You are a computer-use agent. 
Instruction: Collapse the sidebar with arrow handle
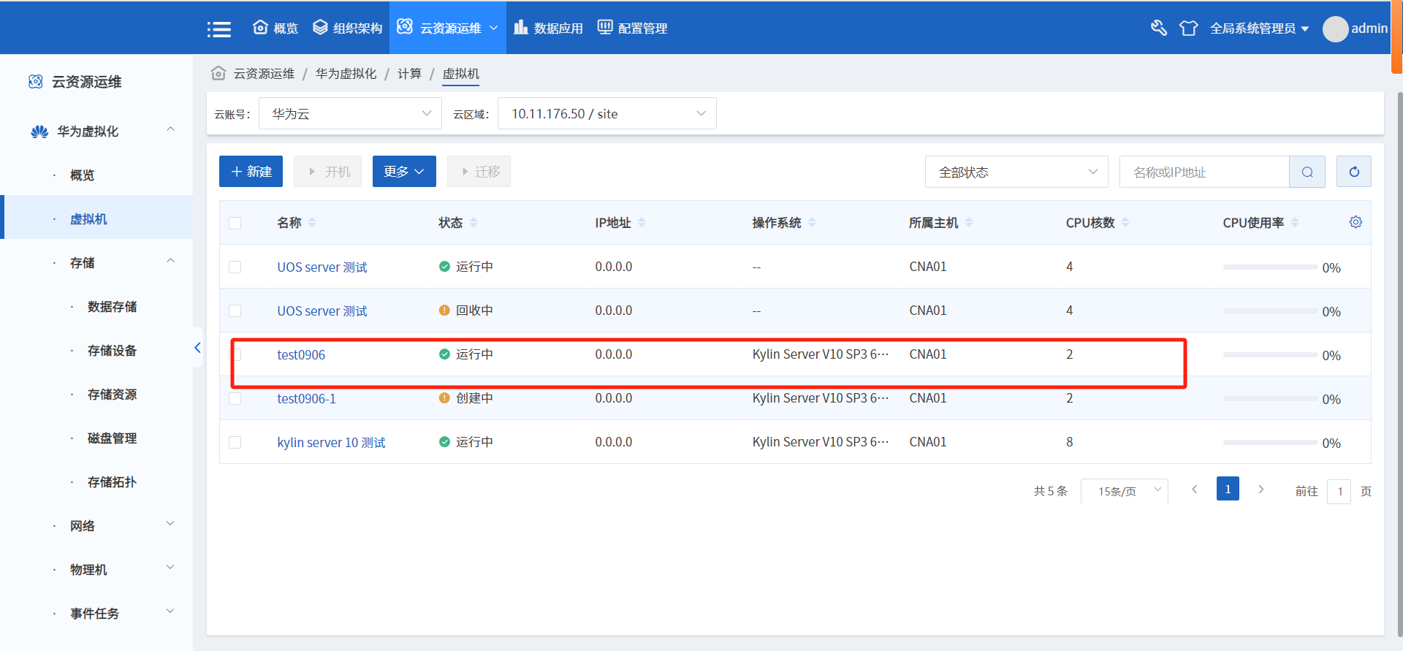coord(197,348)
